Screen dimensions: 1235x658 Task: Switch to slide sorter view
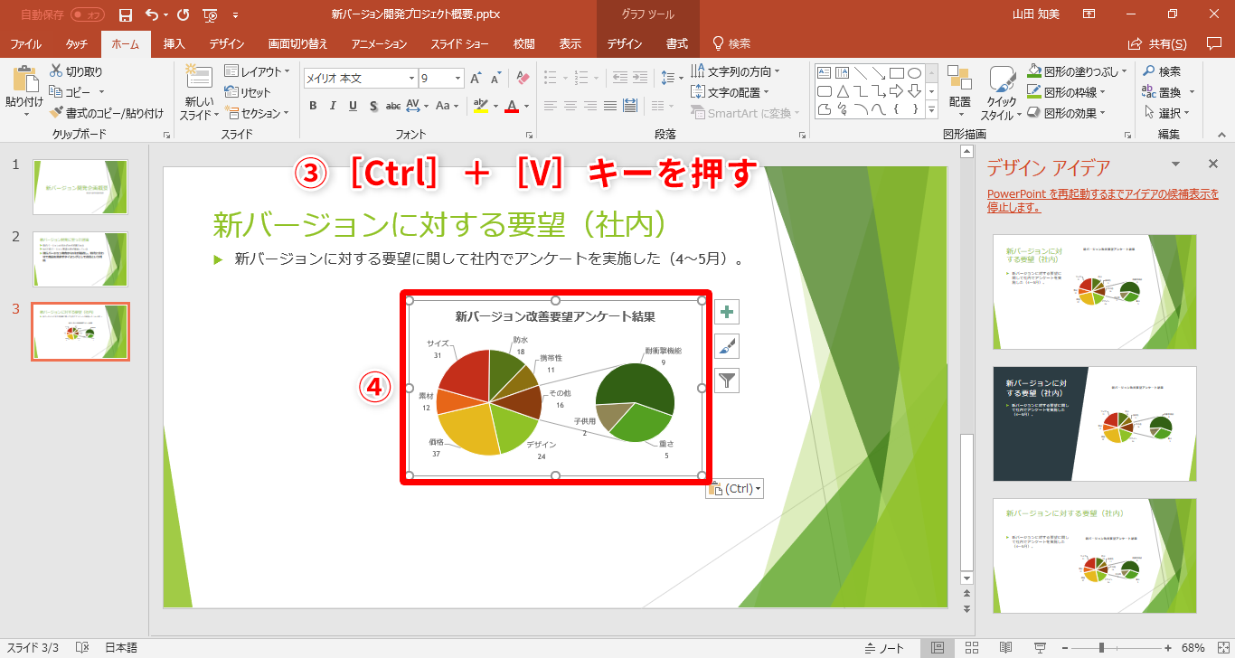tap(971, 648)
